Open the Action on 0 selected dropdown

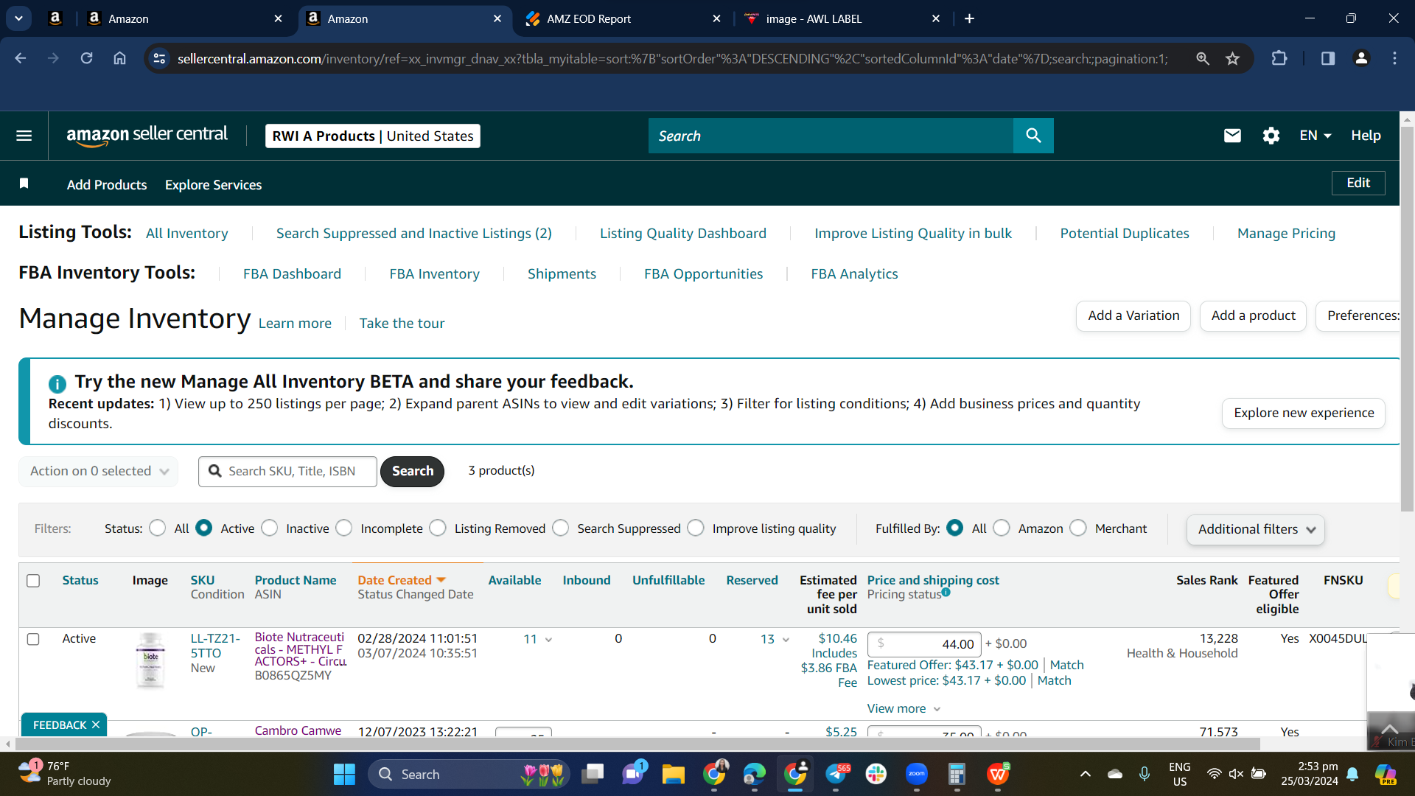(99, 471)
